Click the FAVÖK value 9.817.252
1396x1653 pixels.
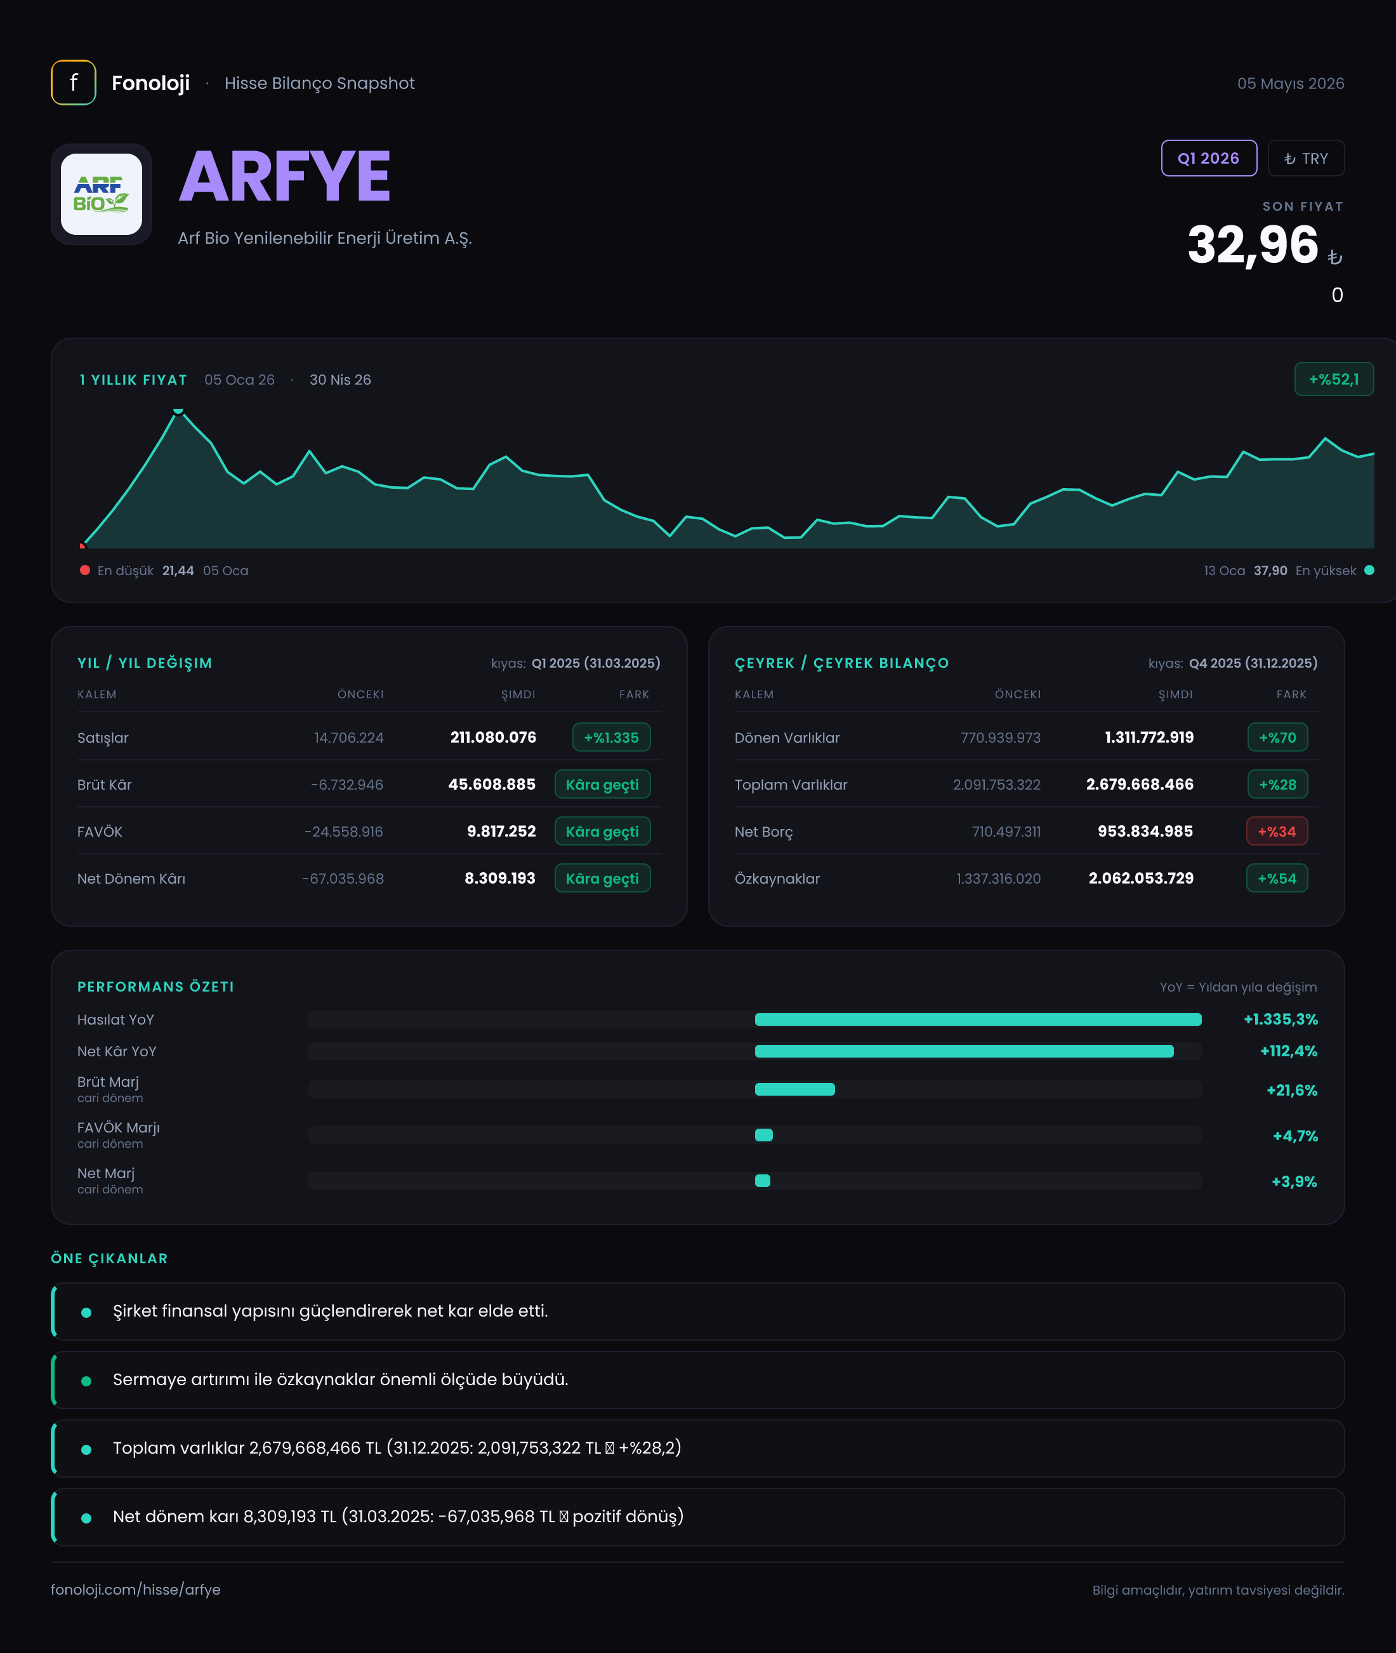[501, 831]
